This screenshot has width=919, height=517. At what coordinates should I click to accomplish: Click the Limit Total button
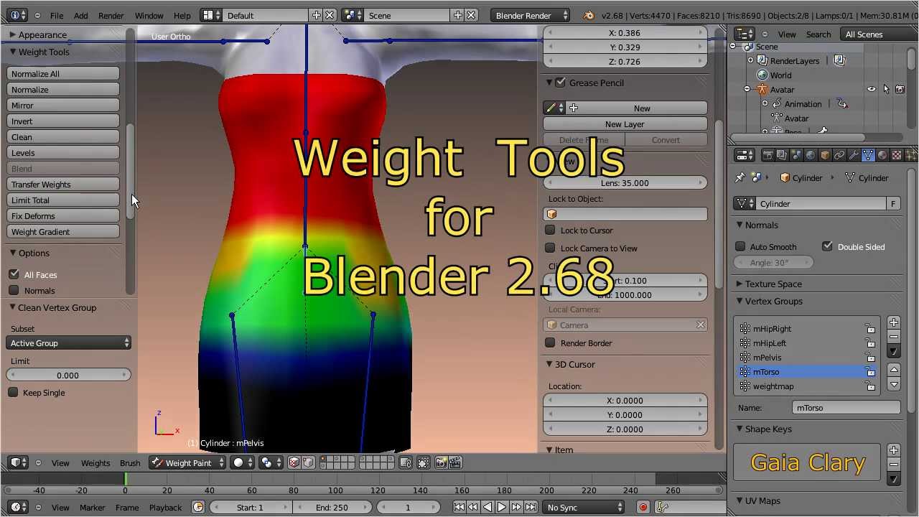(63, 200)
